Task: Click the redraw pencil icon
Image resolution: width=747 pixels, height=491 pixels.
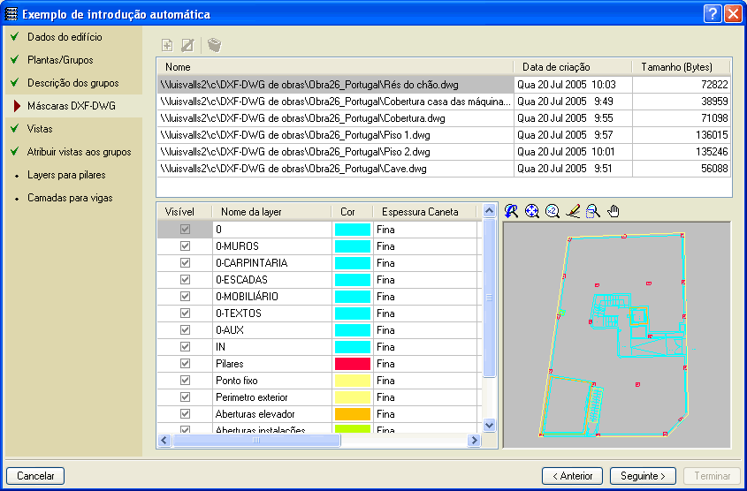Action: pyautogui.click(x=573, y=211)
